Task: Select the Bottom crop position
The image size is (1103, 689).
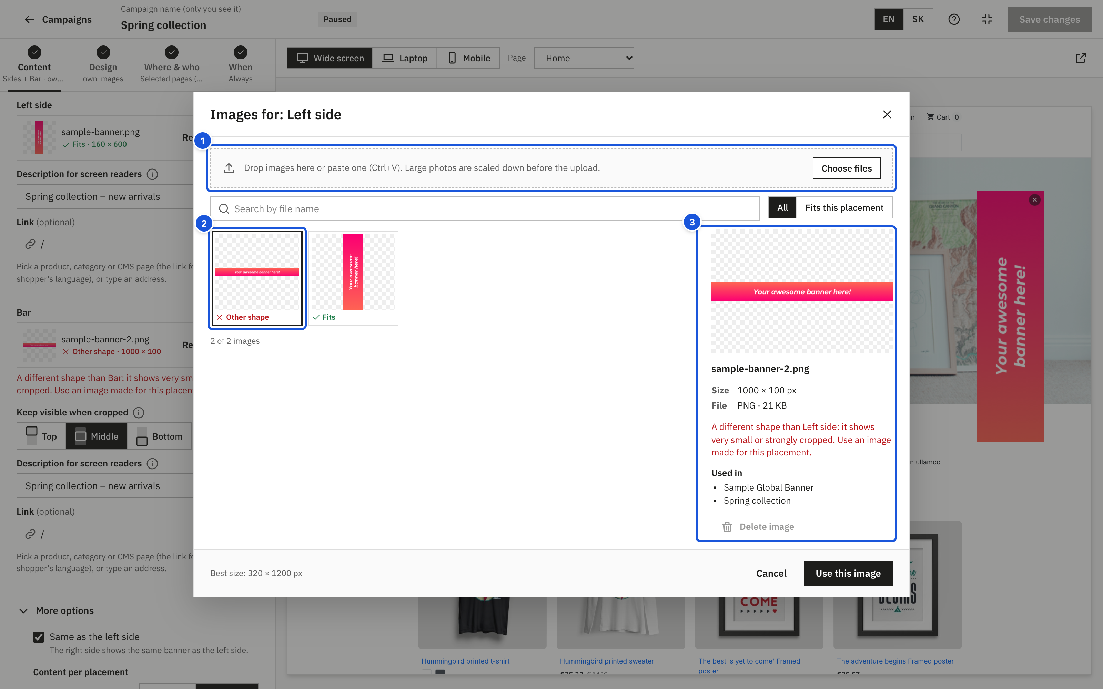Action: [x=159, y=436]
